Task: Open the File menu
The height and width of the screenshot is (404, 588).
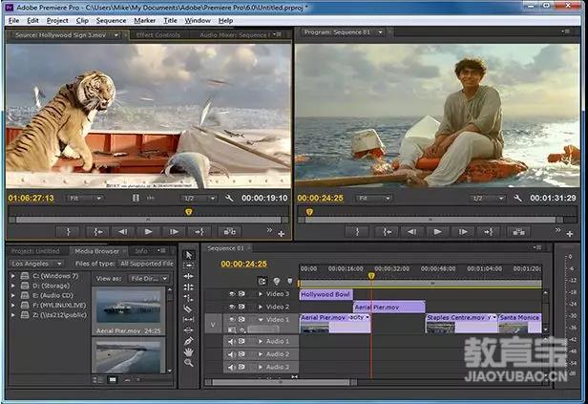Action: click(x=14, y=21)
